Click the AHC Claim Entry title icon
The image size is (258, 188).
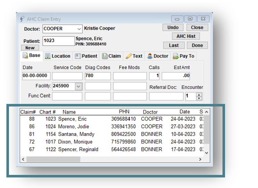tap(22, 19)
